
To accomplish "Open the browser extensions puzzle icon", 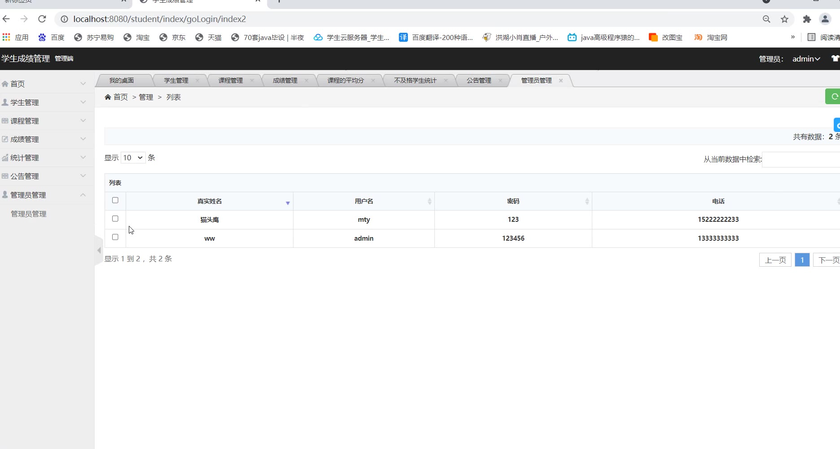I will pos(807,19).
